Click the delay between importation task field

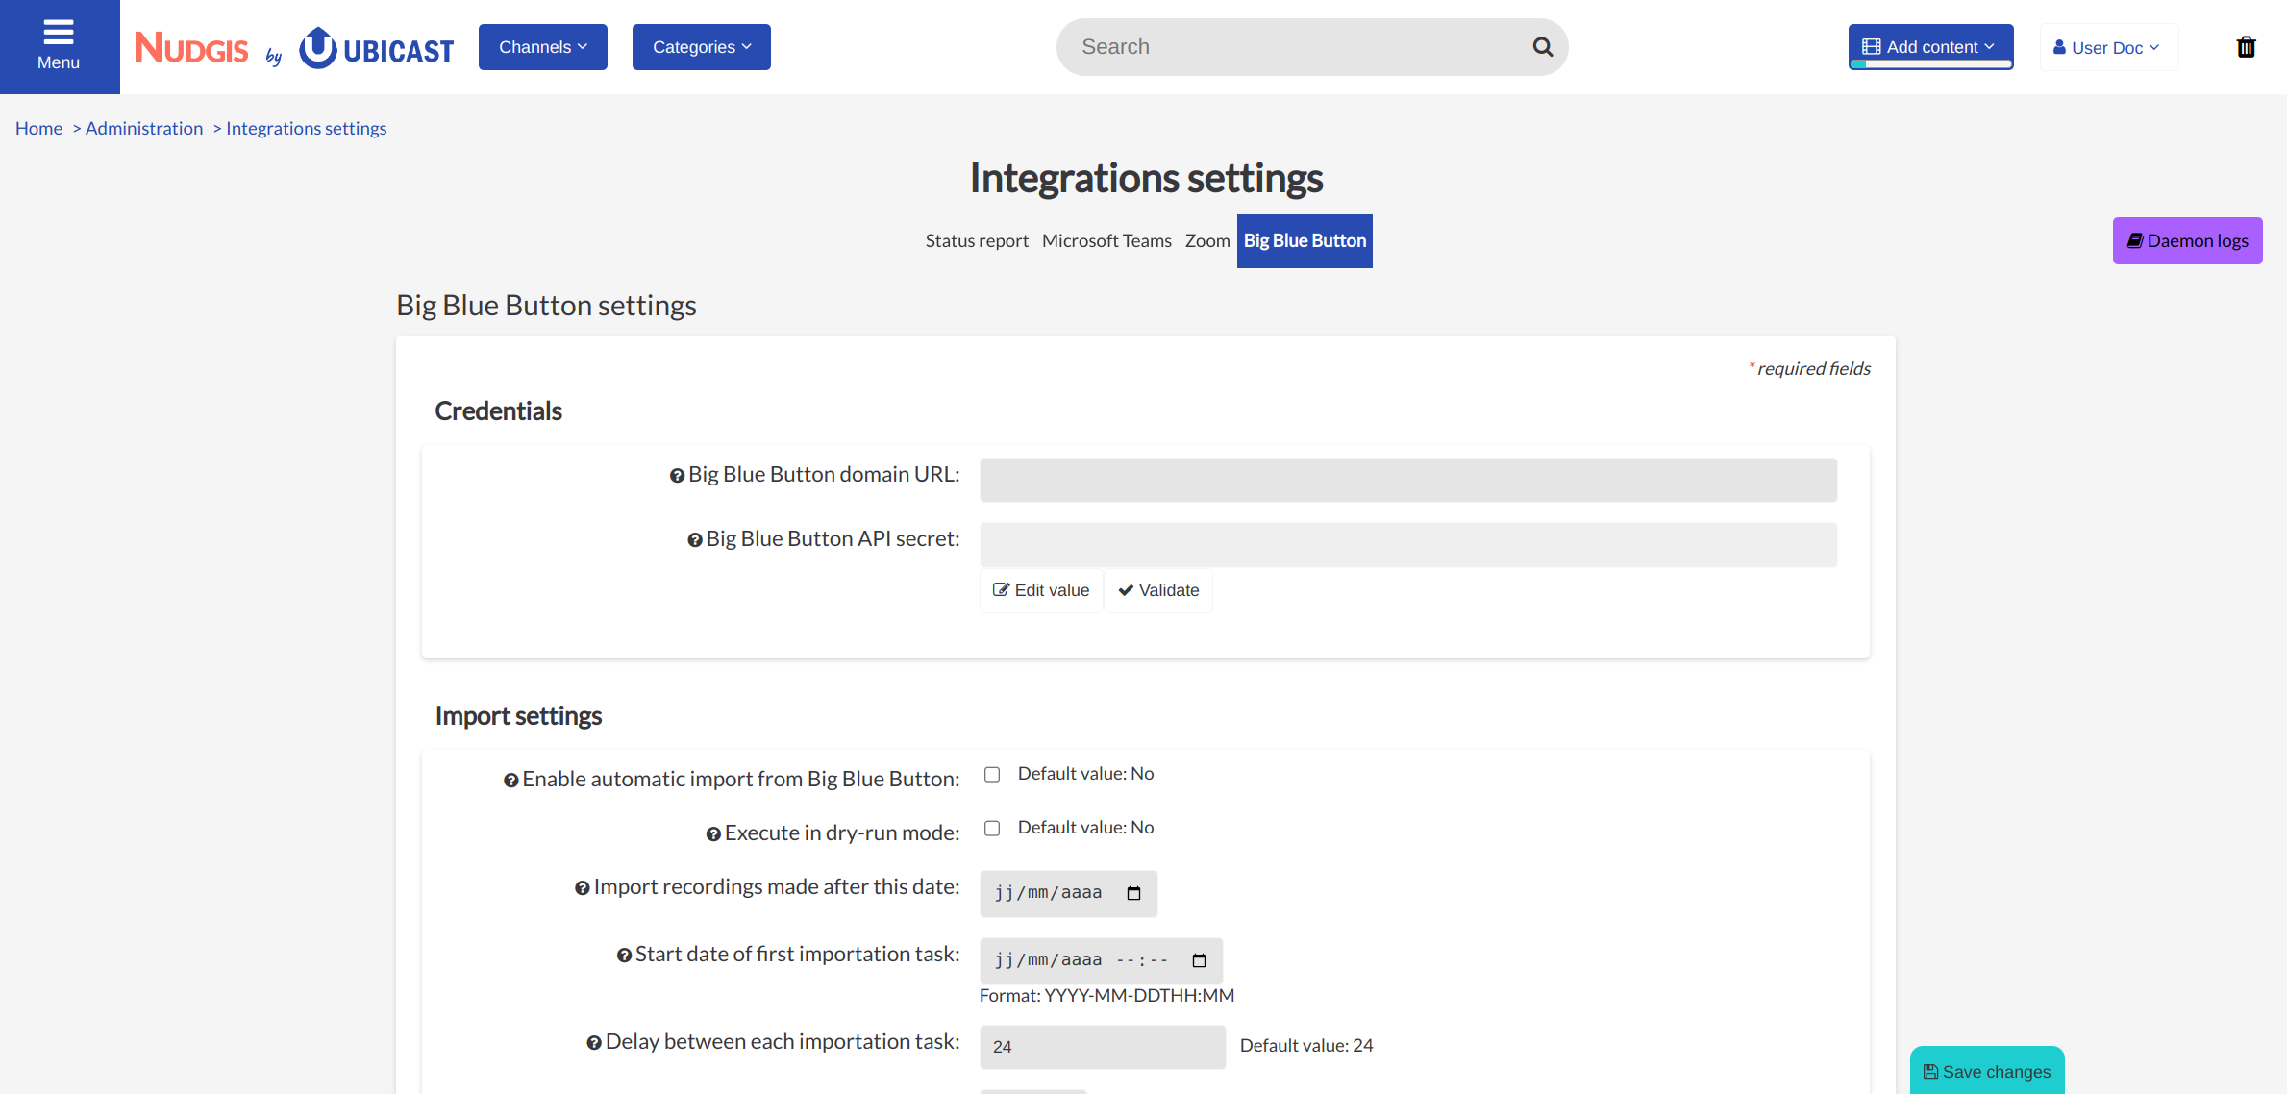[x=1103, y=1047]
